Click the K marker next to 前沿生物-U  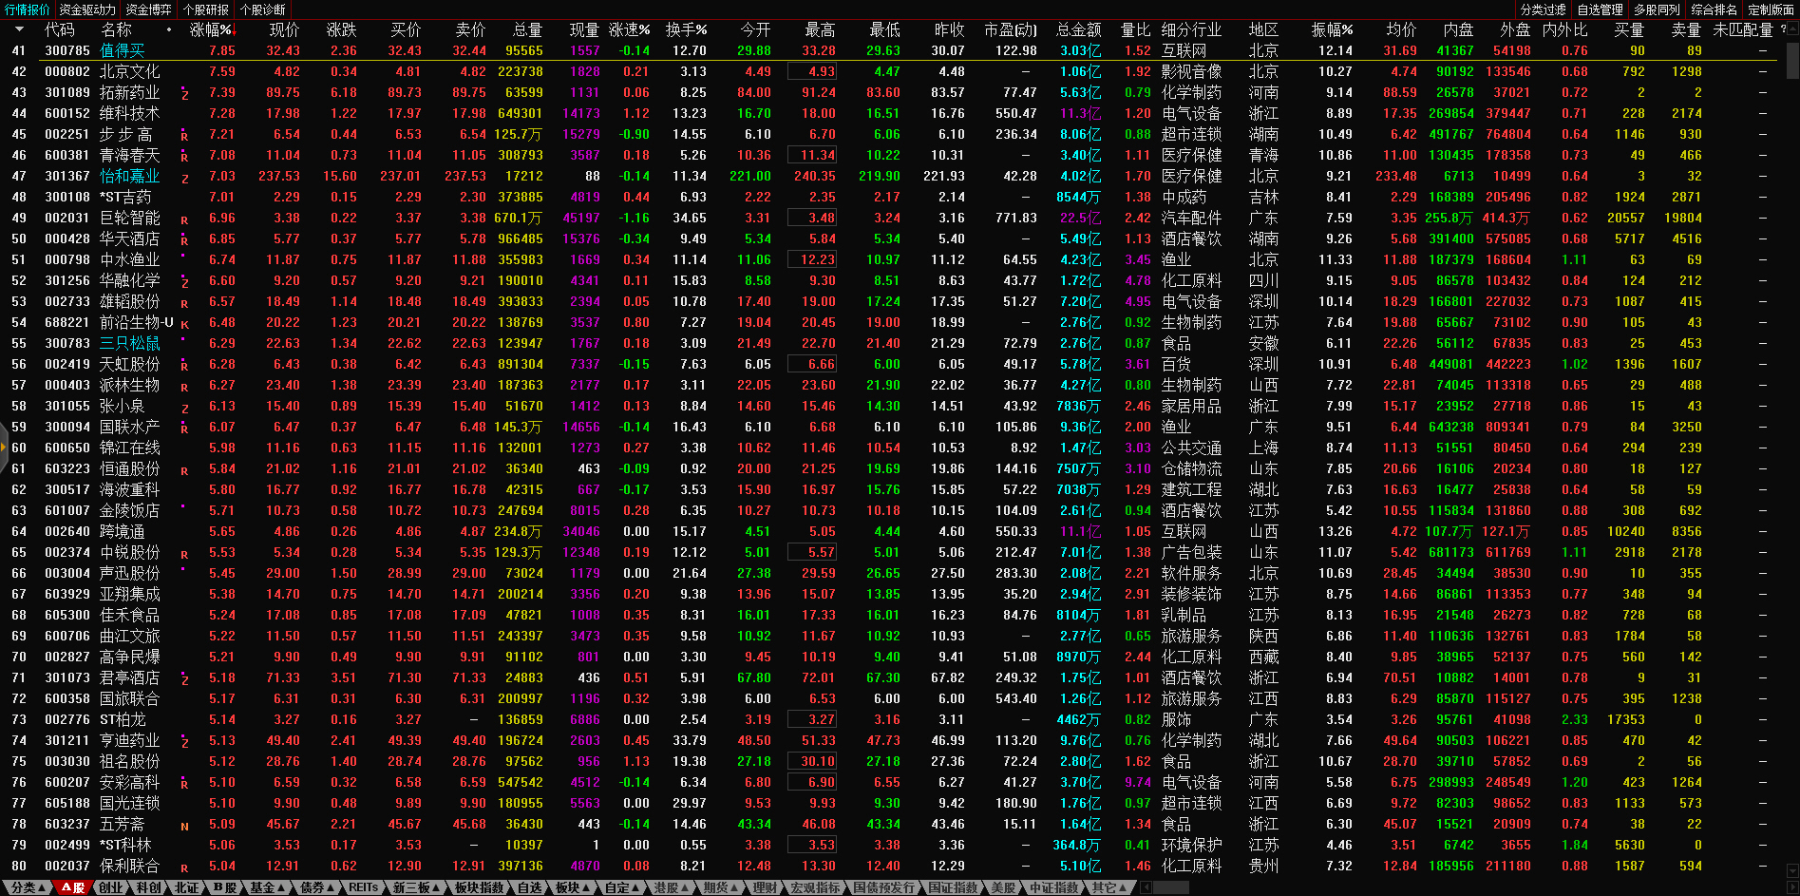pyautogui.click(x=184, y=324)
